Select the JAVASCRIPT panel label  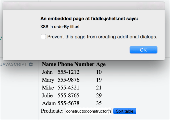click(x=14, y=64)
